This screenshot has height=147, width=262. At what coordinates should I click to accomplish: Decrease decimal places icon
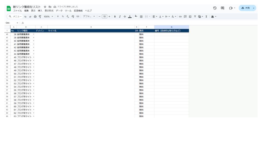click(x=67, y=17)
